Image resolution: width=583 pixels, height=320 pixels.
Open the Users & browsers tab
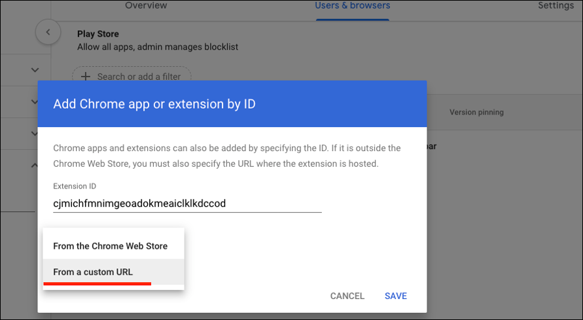pos(353,6)
